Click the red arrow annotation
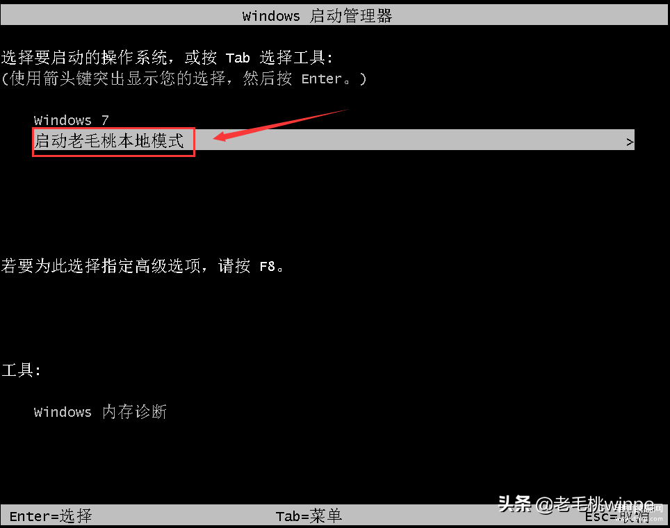 [281, 124]
